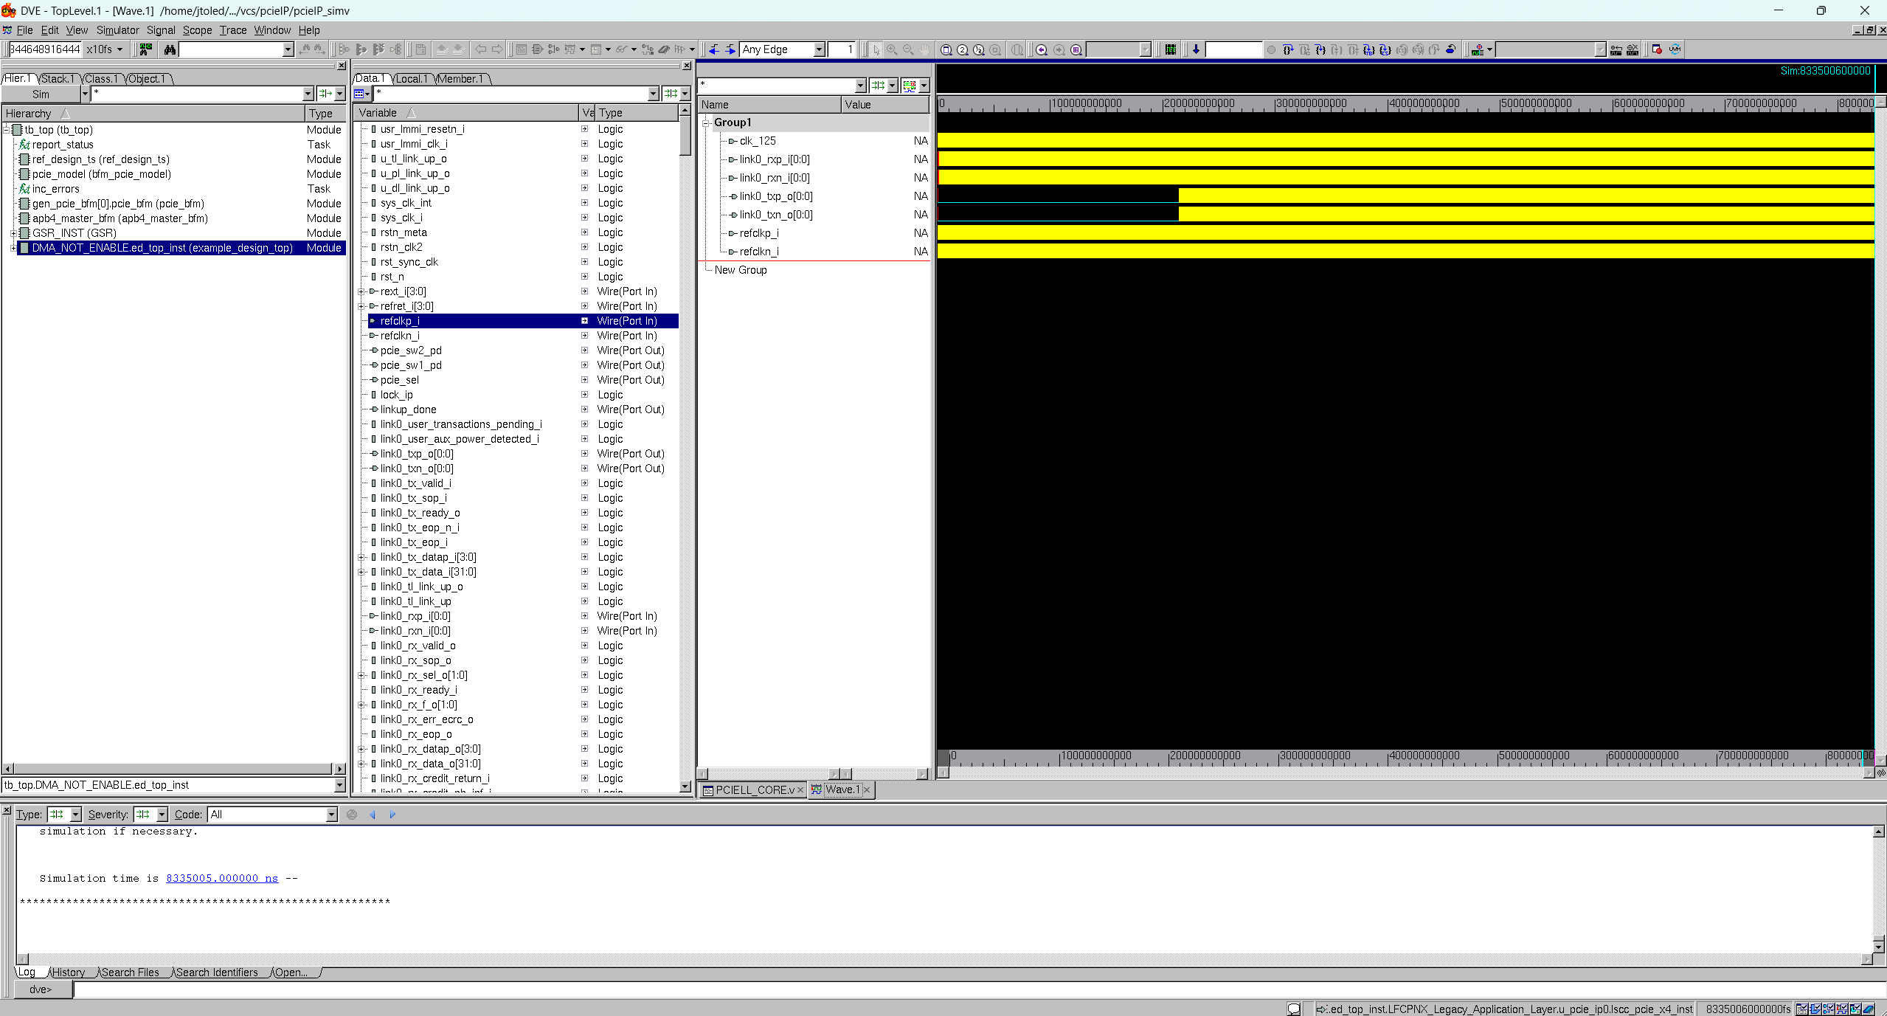Open the Simulator menu
Image resolution: width=1887 pixels, height=1016 pixels.
pyautogui.click(x=117, y=30)
